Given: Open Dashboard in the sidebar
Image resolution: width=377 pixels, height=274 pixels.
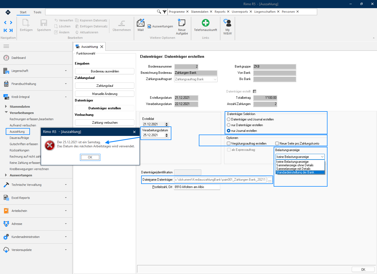Looking at the screenshot, I should pyautogui.click(x=18, y=58).
